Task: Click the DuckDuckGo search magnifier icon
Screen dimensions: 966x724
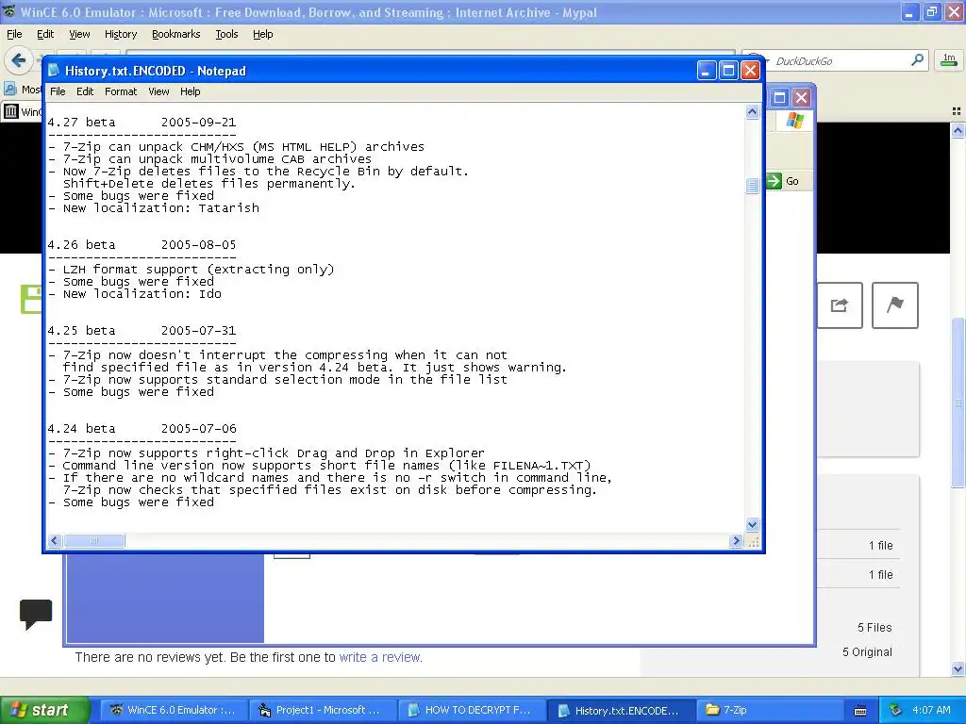Action: tap(917, 60)
